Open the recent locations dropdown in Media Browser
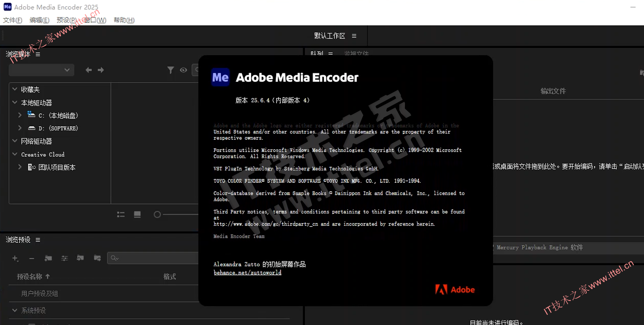The height and width of the screenshot is (325, 644). (x=41, y=70)
